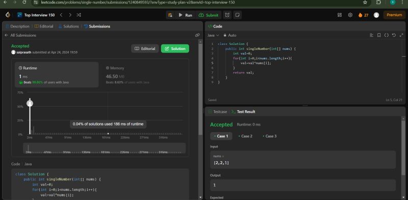
Task: Click the streak flame counter 27
Action: [x=363, y=15]
